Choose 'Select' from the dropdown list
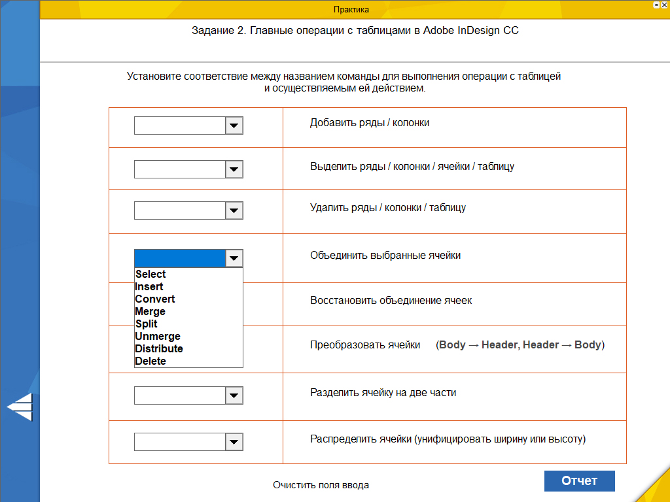The height and width of the screenshot is (502, 670). [150, 275]
